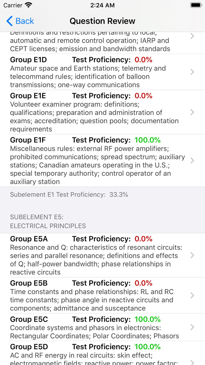
Task: Tap the Wi-Fi icon in status bar
Action: [28, 5]
